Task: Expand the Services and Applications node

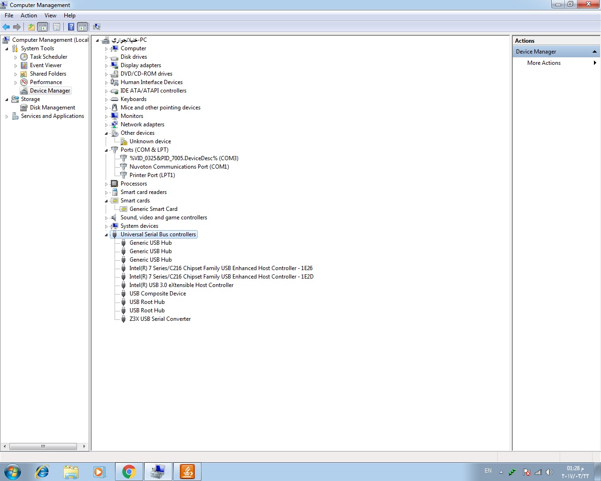Action: click(7, 116)
